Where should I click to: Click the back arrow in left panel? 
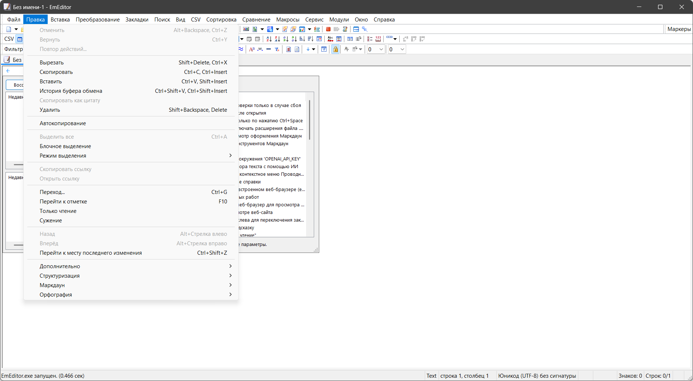[8, 71]
